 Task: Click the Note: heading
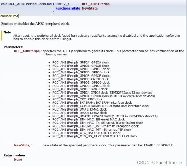8,32
